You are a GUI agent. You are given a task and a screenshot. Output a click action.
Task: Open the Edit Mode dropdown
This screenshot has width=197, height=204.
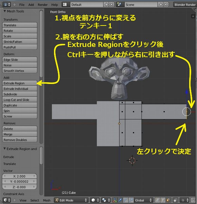(71, 200)
